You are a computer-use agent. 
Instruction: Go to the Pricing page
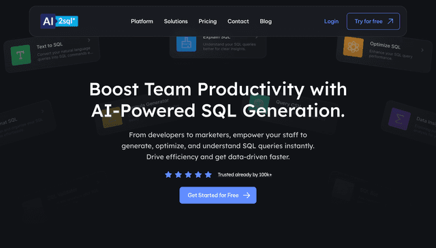[x=207, y=21]
